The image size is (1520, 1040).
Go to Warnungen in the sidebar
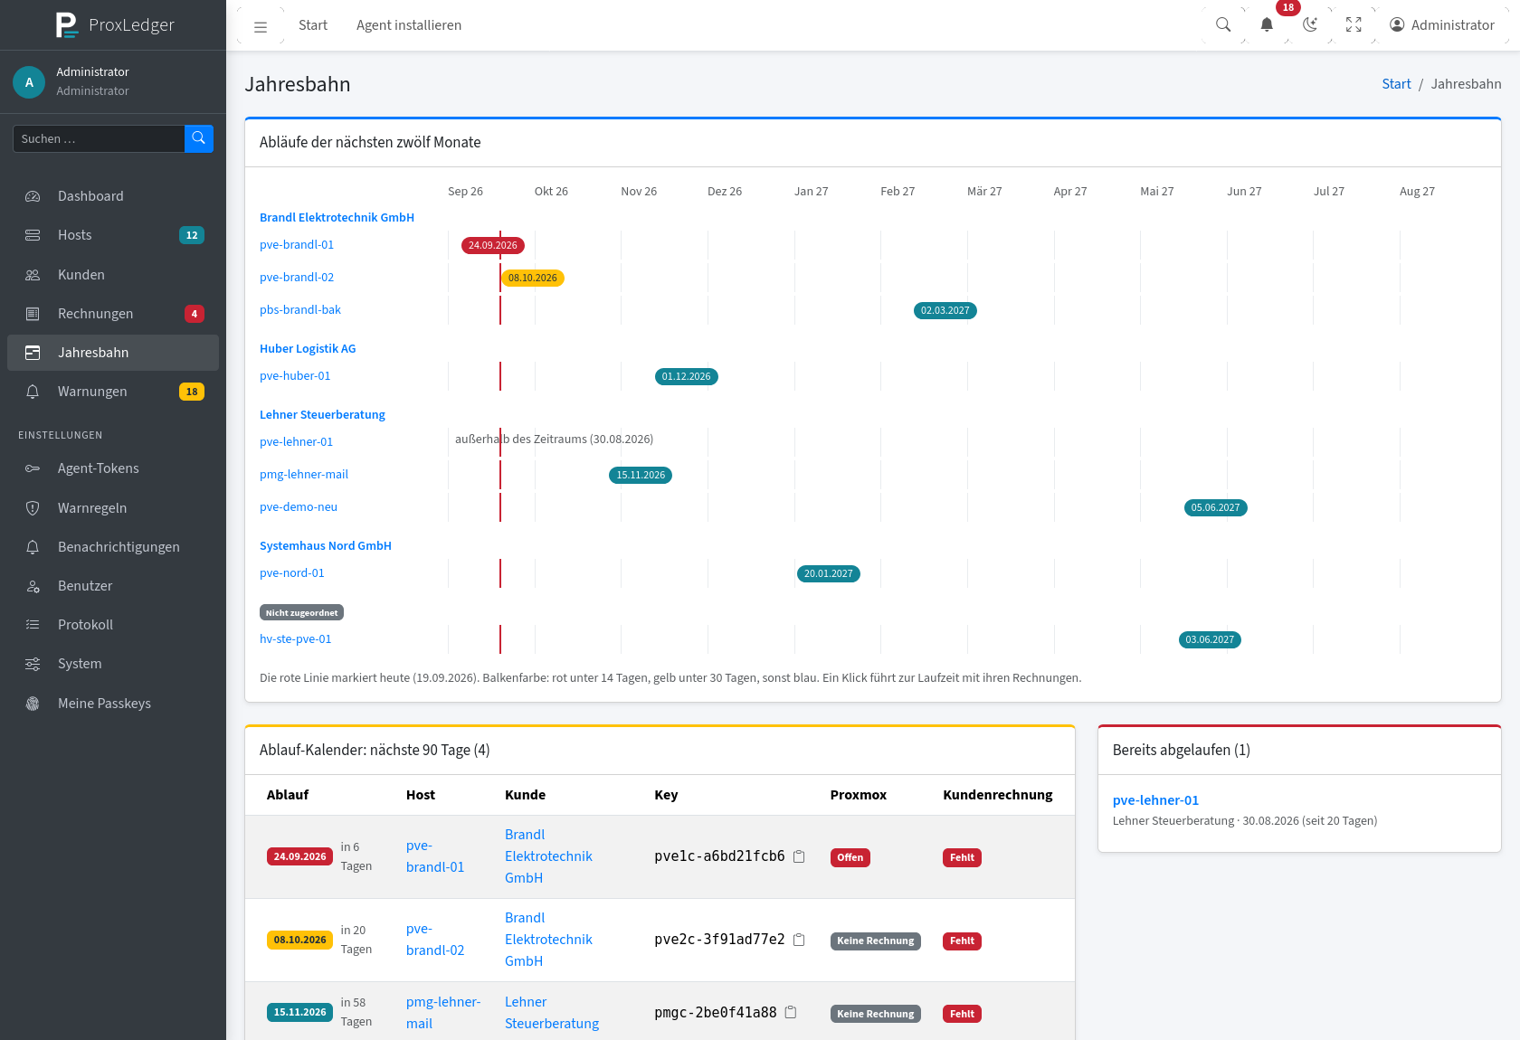pyautogui.click(x=113, y=392)
